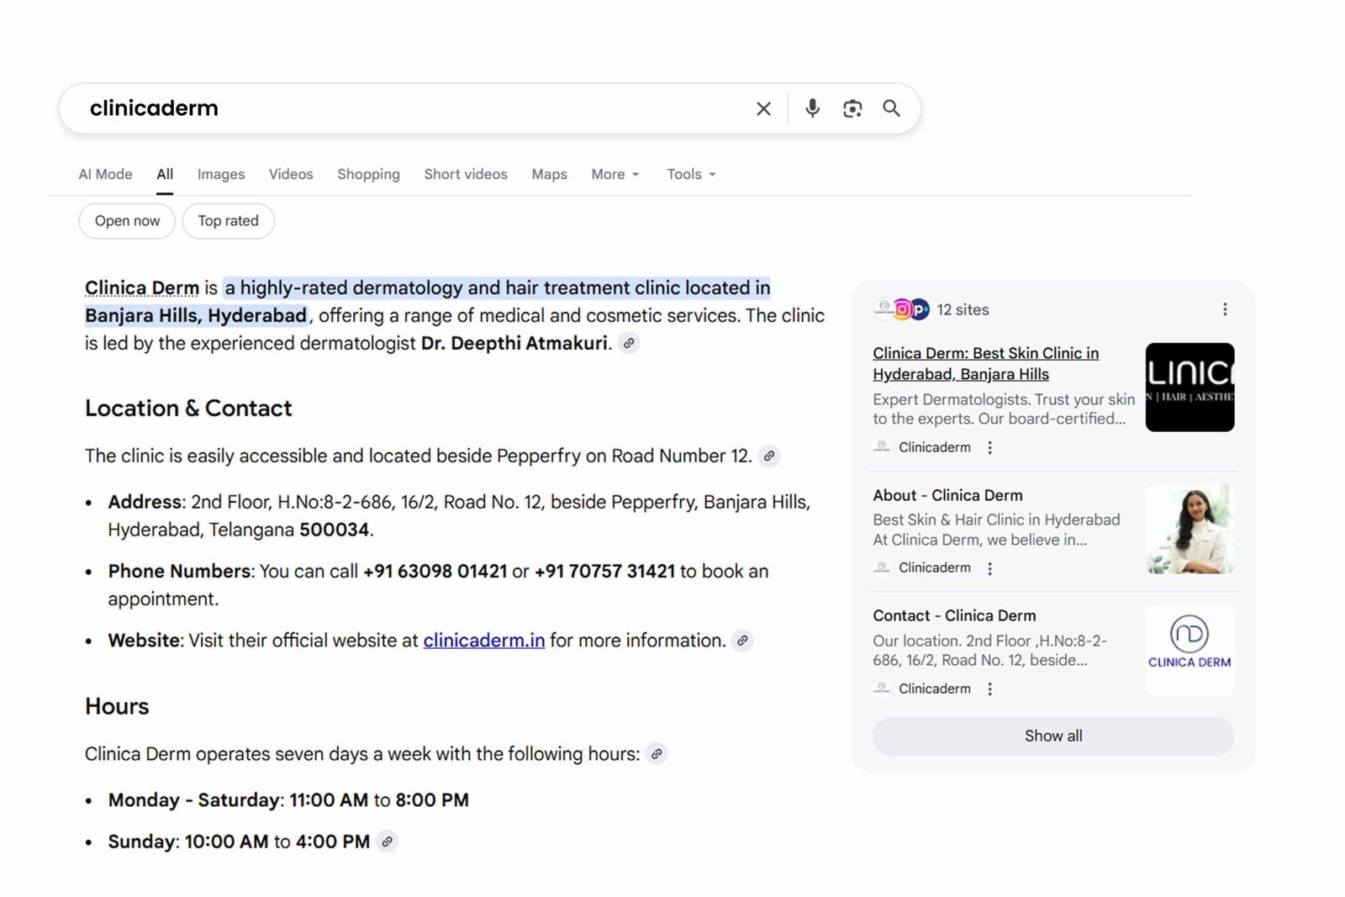Click the Show all button
Screen dimensions: 1345x897
coord(1052,736)
